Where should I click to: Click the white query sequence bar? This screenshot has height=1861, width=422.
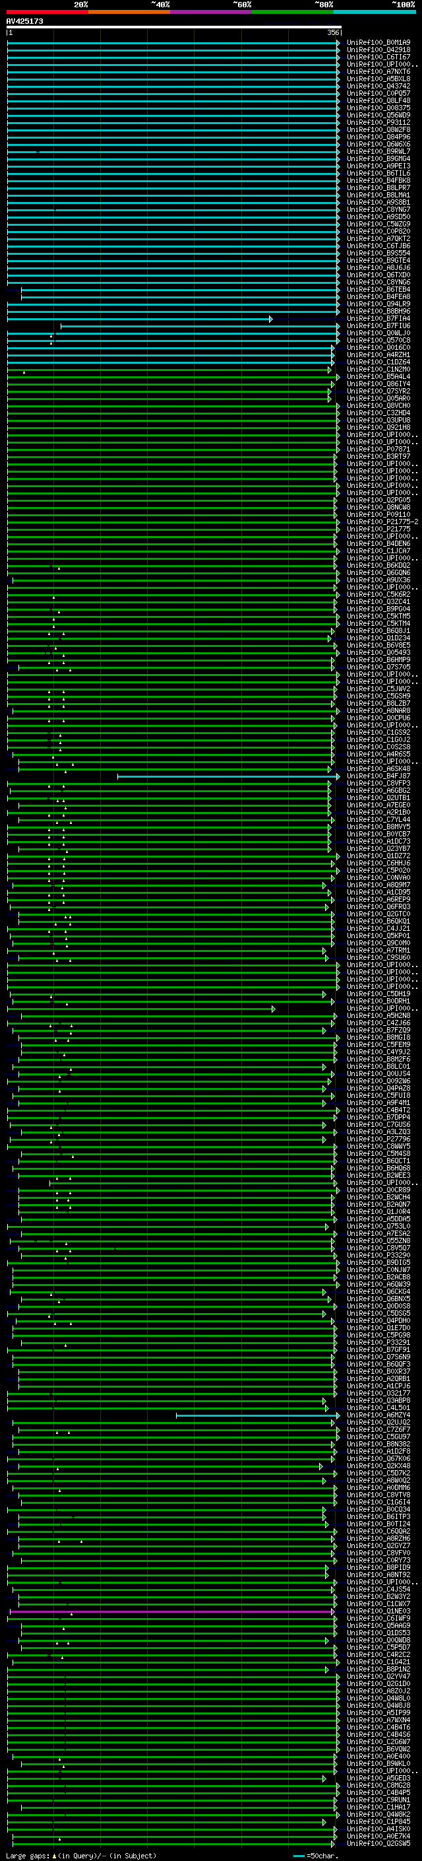[174, 28]
